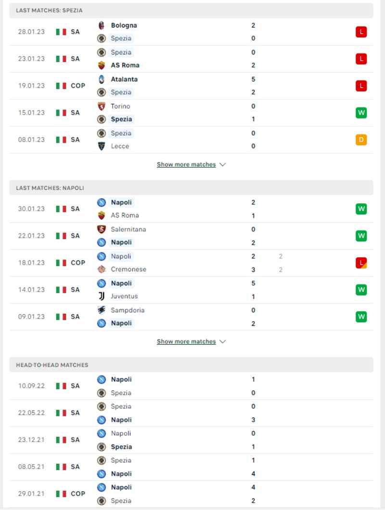Click the Cremonese club crest icon
Screen dimensions: 385x510
pos(101,269)
